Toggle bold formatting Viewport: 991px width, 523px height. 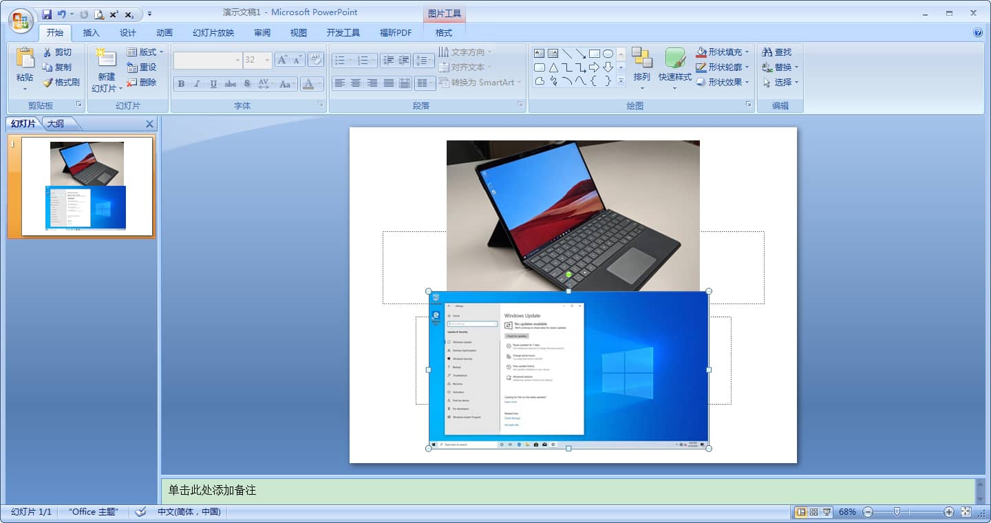[x=181, y=84]
